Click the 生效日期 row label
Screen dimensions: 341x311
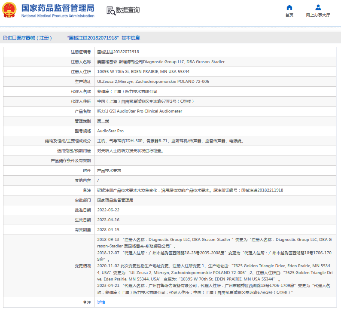tap(83, 220)
